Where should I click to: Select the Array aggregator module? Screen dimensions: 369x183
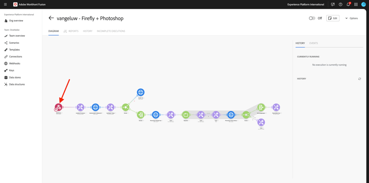(261, 107)
